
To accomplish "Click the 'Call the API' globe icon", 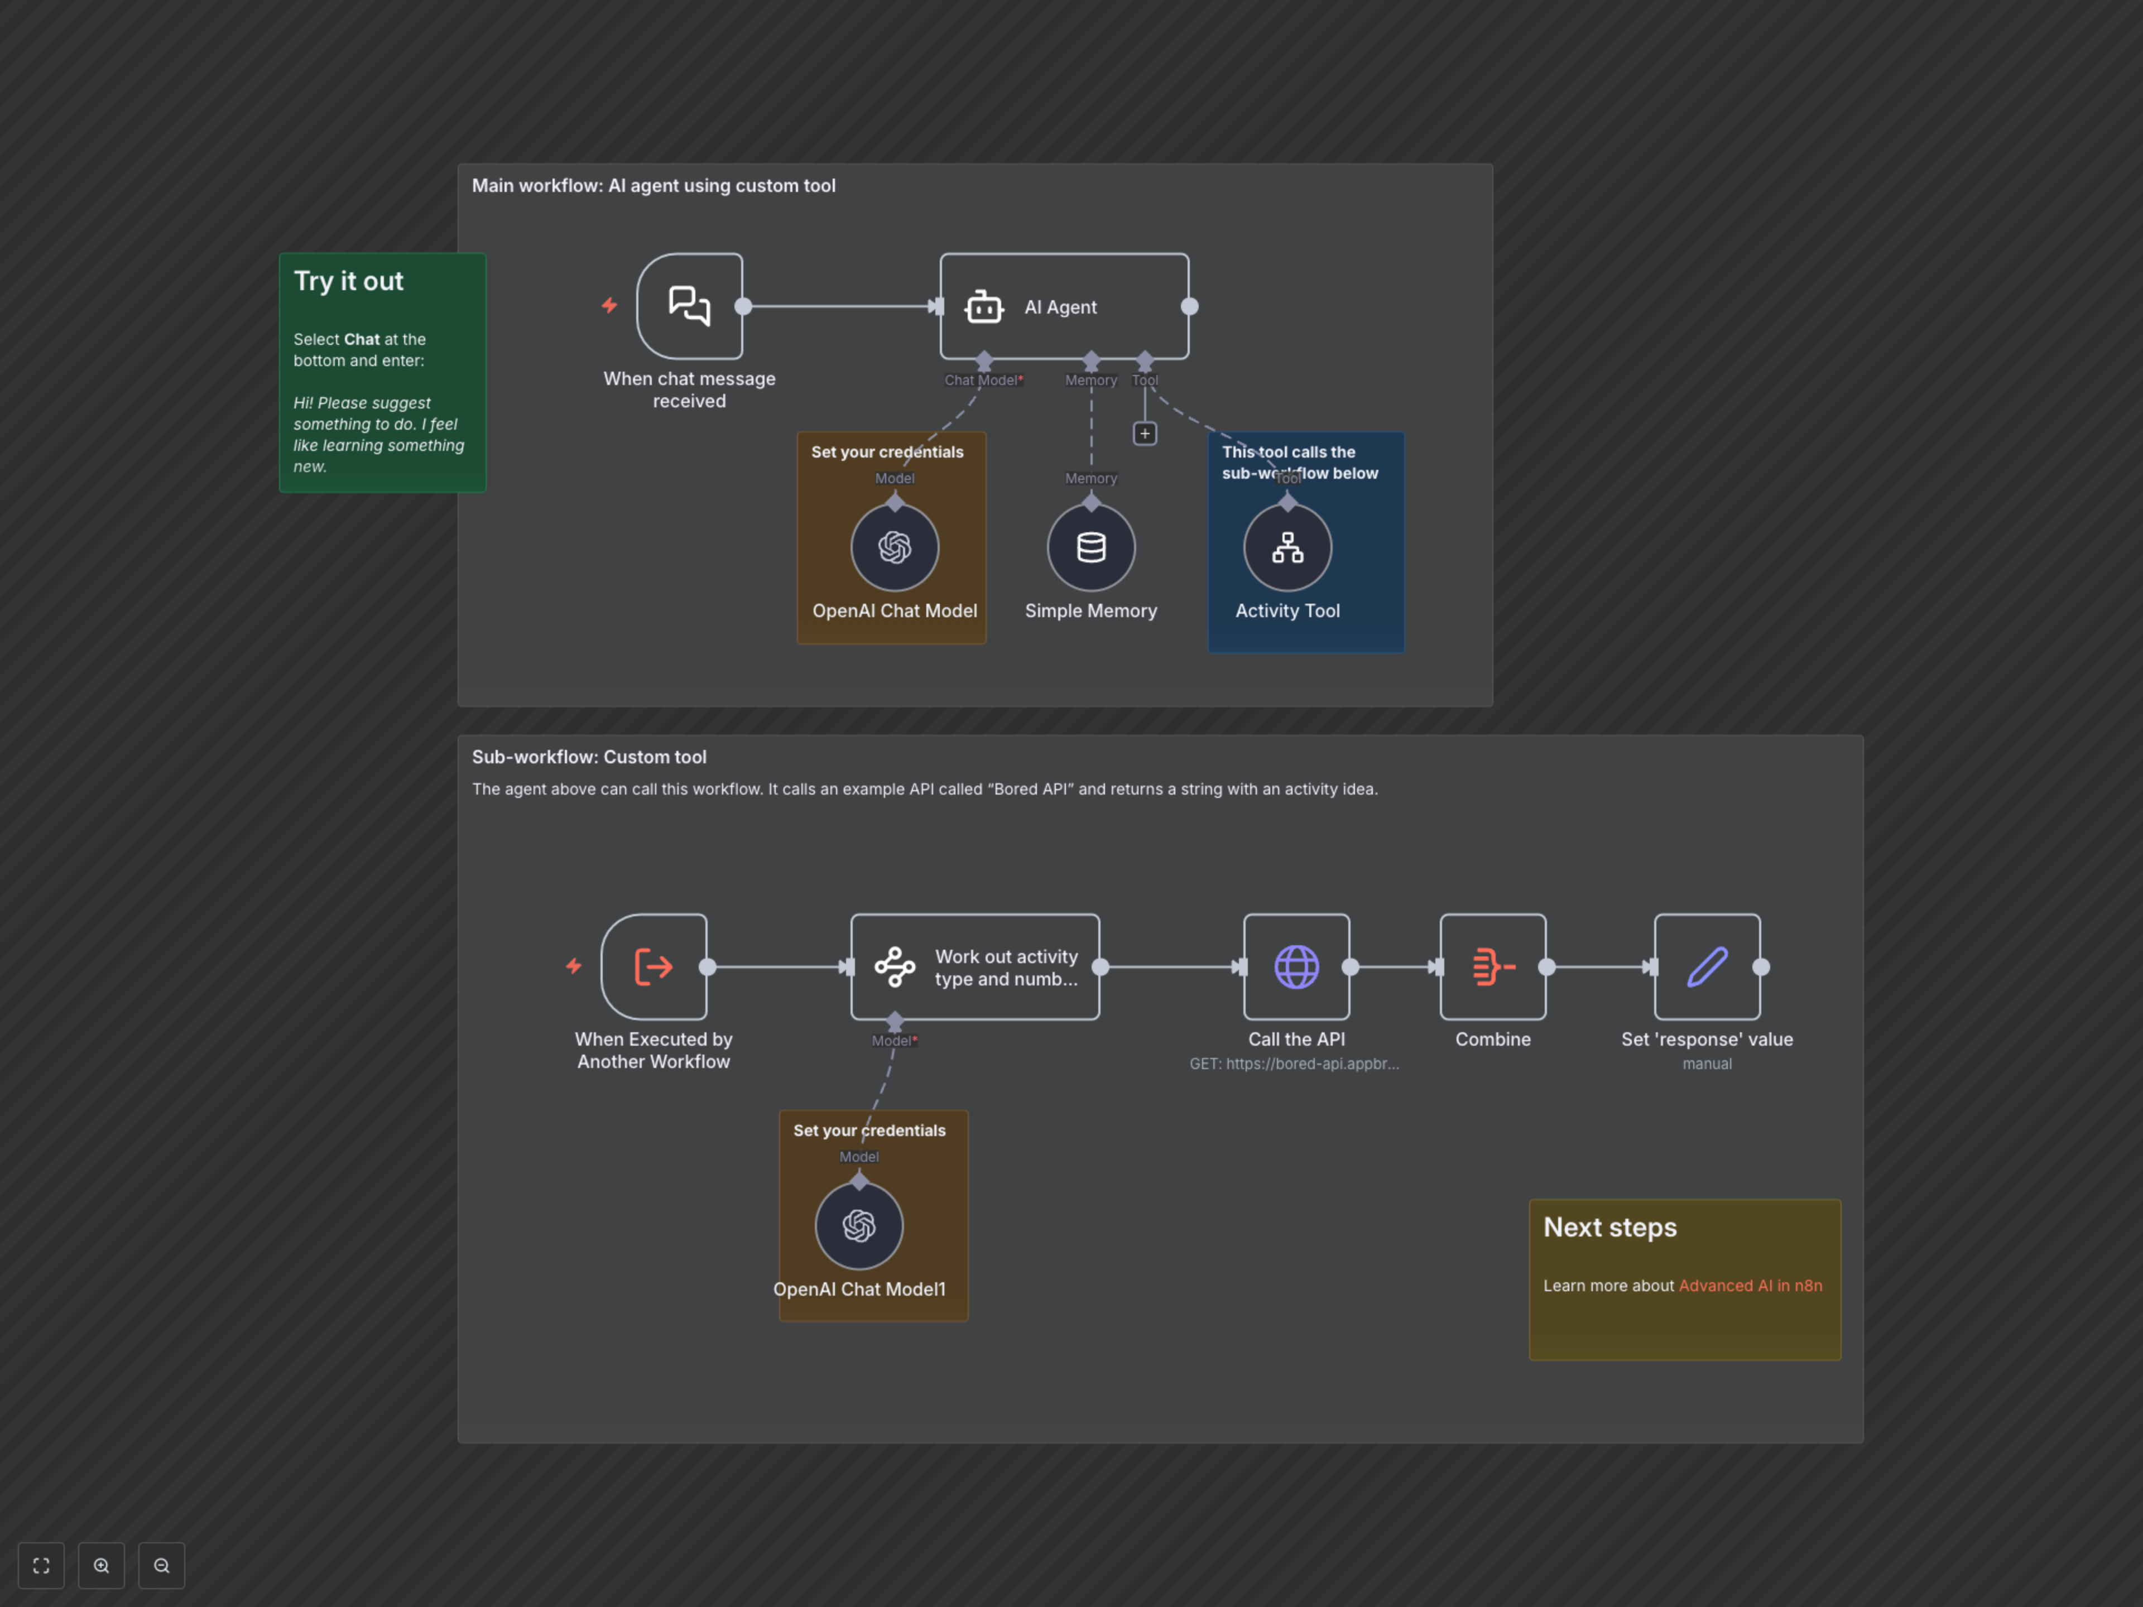I will [1296, 966].
